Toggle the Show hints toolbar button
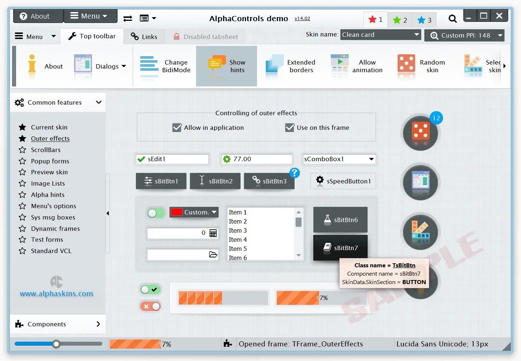Viewport: 521px width, 361px height. pyautogui.click(x=226, y=66)
